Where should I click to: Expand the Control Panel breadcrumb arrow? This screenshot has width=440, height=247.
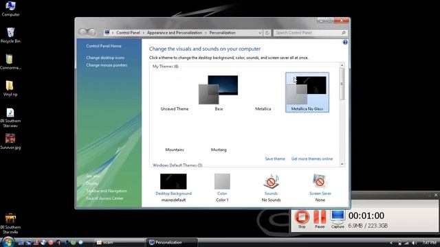pyautogui.click(x=144, y=33)
